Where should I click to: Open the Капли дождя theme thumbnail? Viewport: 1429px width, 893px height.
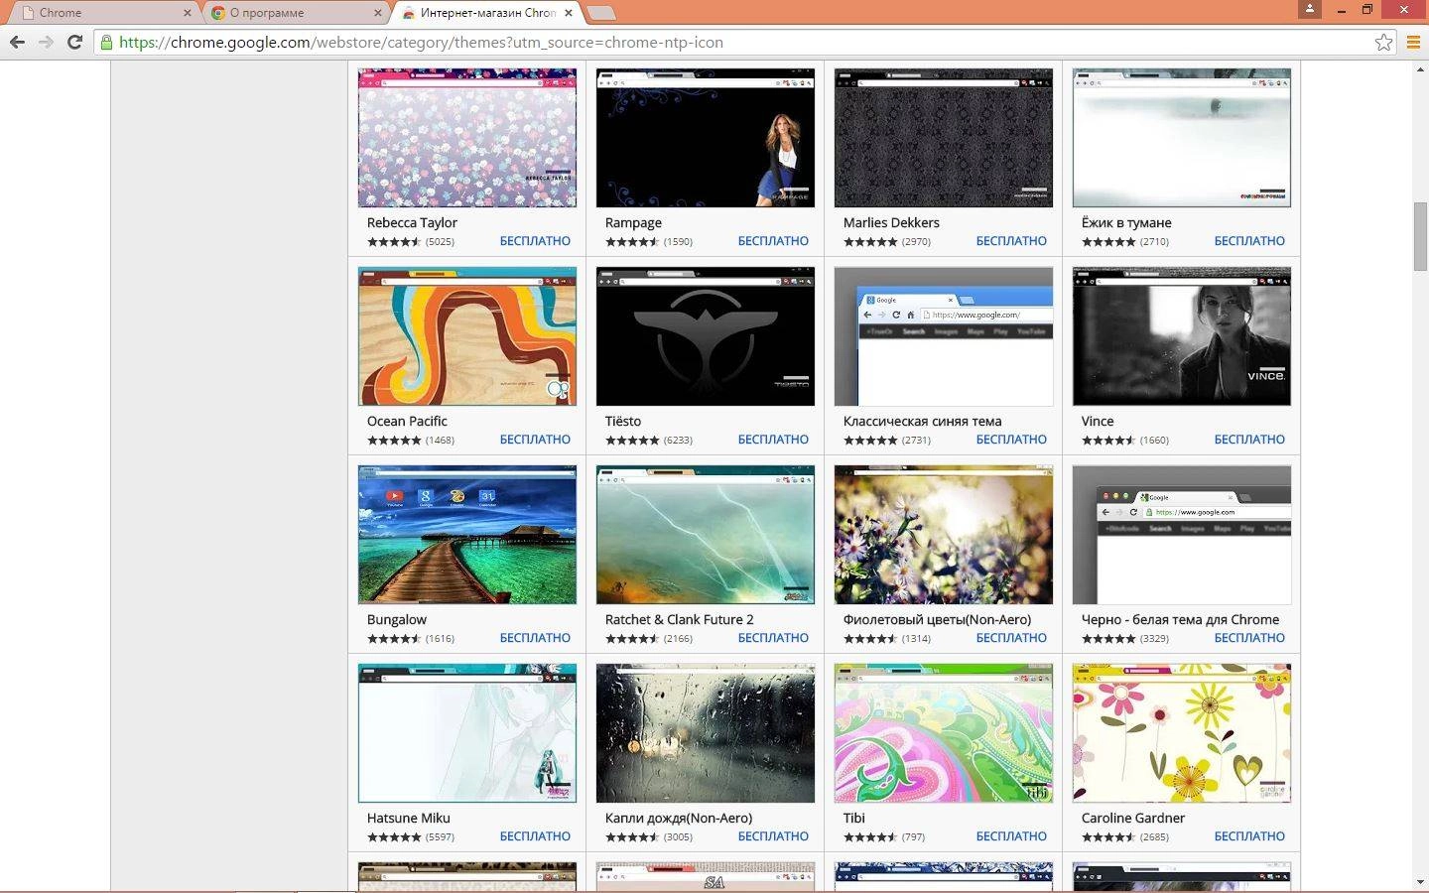point(706,733)
